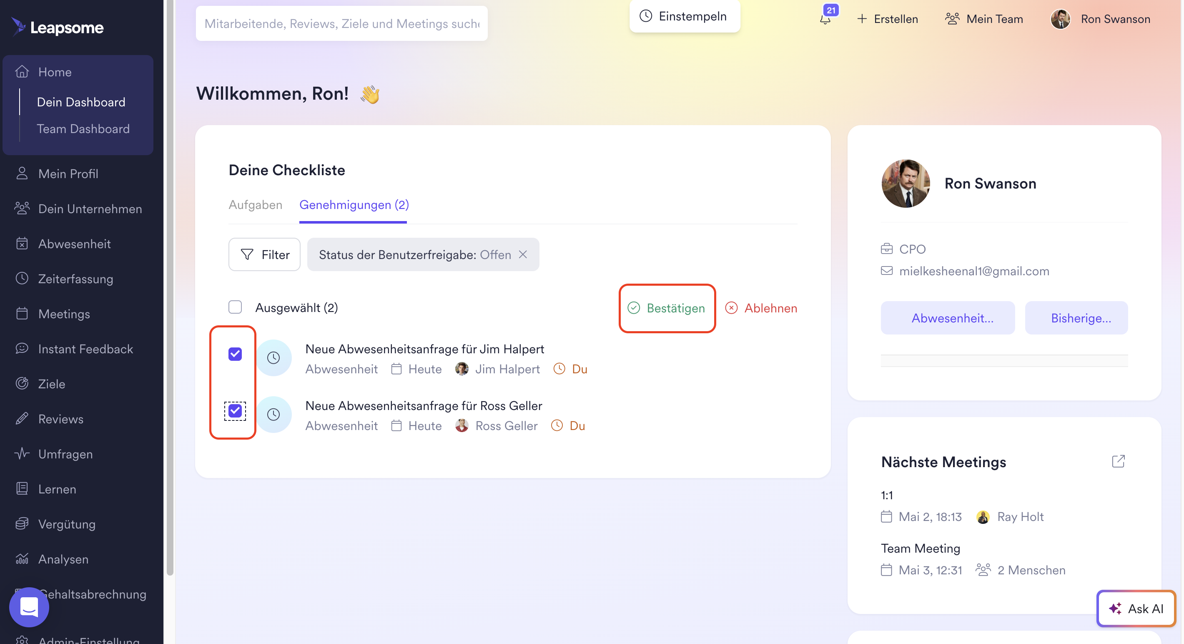1184x644 pixels.
Task: Click the Abwesenheit... profile button
Action: [948, 318]
